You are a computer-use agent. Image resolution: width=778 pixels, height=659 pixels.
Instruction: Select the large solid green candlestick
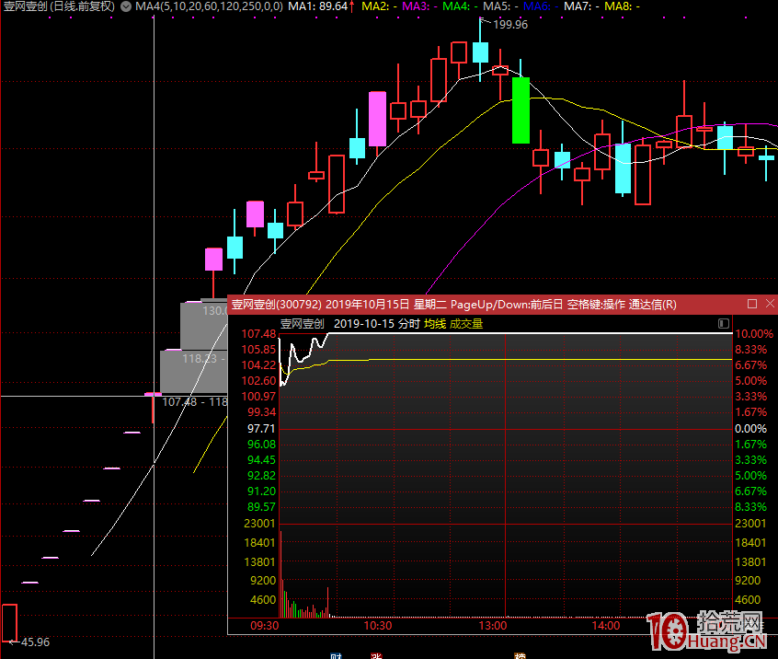point(521,110)
